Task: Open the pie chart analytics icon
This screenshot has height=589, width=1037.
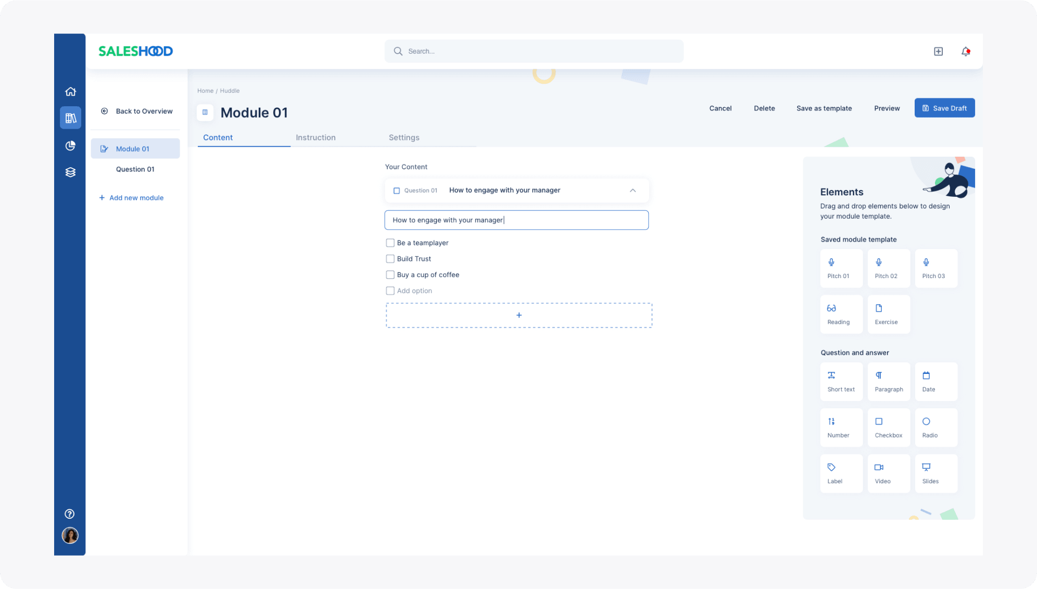Action: pyautogui.click(x=70, y=146)
